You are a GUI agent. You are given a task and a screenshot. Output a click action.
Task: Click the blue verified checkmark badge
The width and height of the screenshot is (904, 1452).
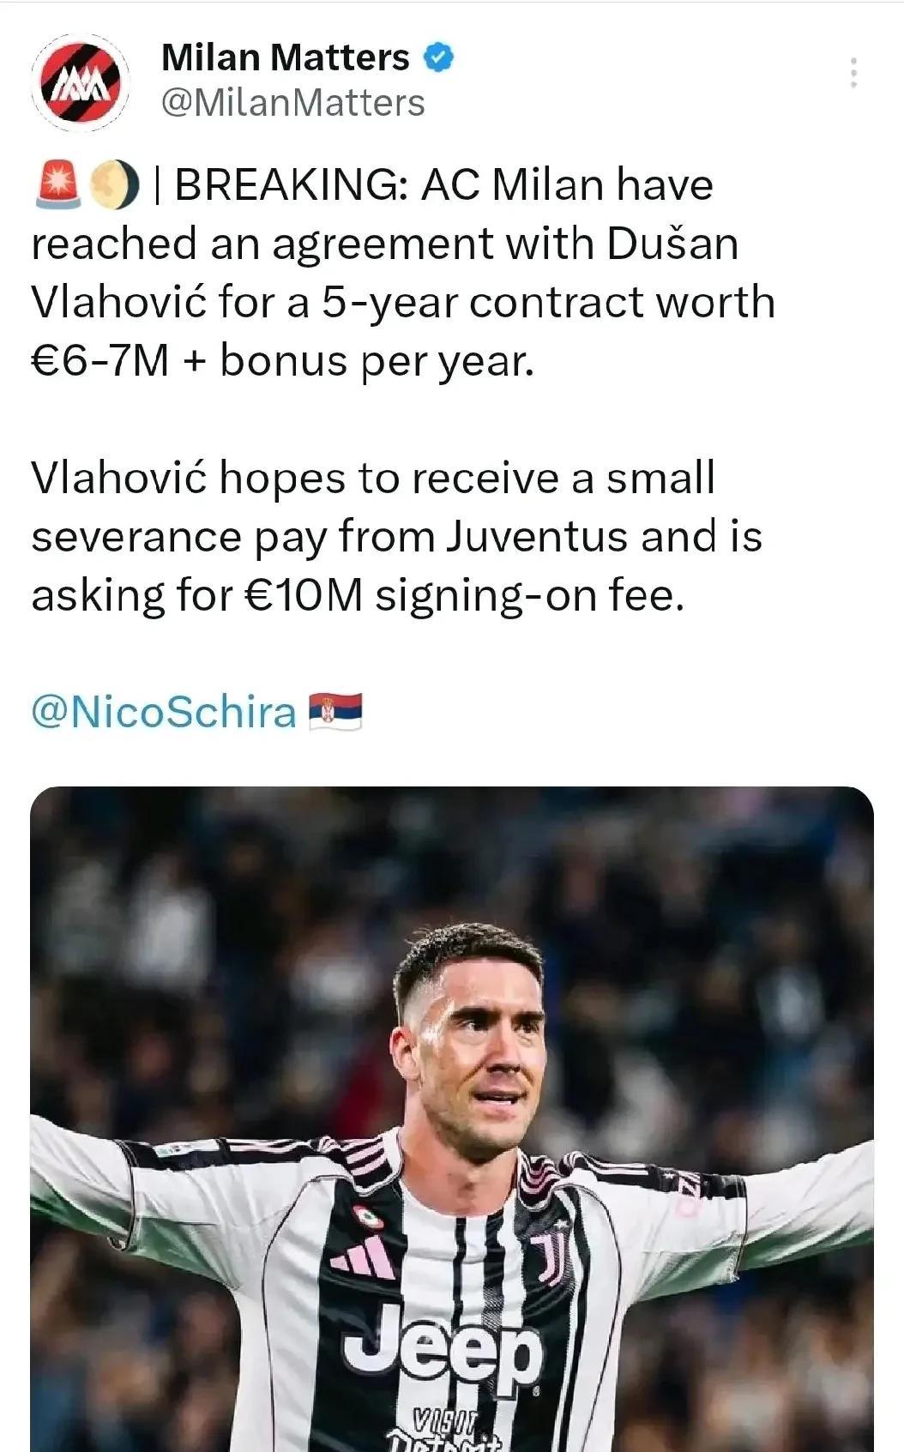point(439,57)
